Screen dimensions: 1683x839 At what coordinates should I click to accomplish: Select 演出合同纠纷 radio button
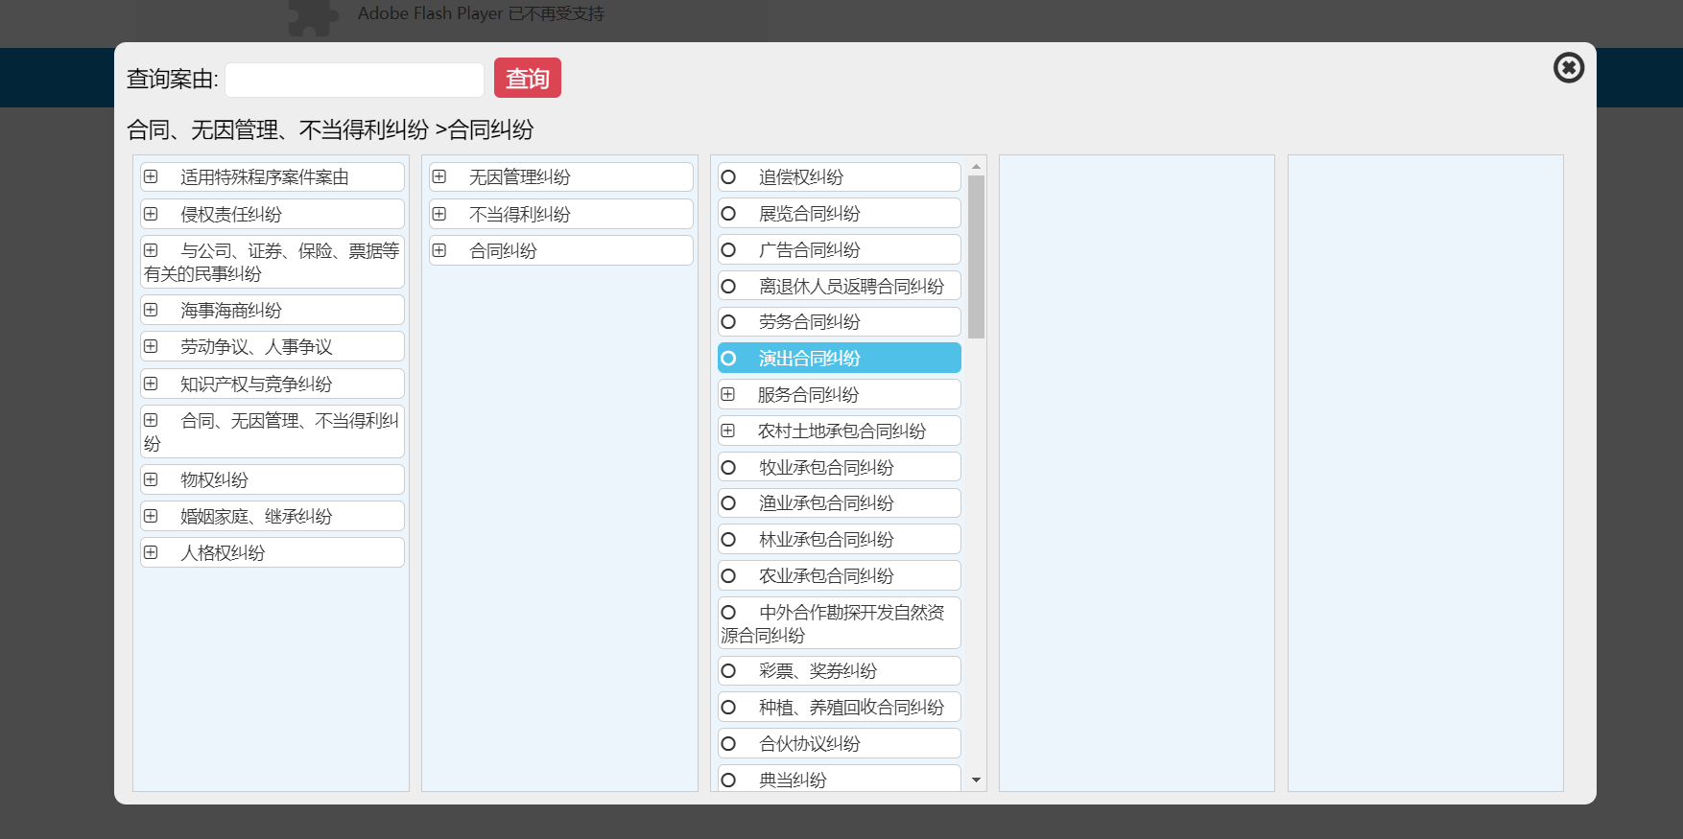coord(728,359)
